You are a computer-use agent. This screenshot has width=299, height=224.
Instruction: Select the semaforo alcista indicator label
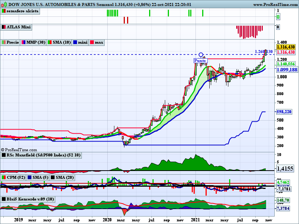20,11
